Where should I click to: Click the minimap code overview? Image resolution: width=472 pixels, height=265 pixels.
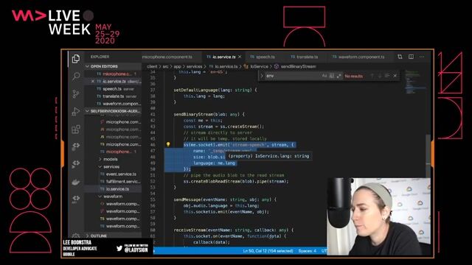[x=415, y=82]
